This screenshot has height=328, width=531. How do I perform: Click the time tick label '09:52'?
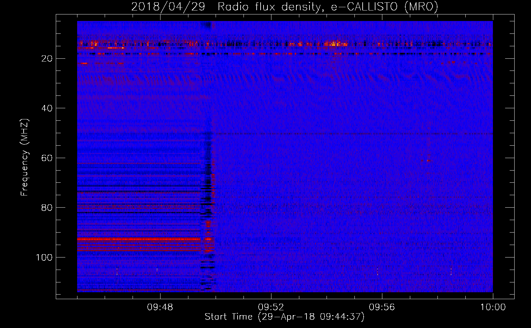pos(271,307)
